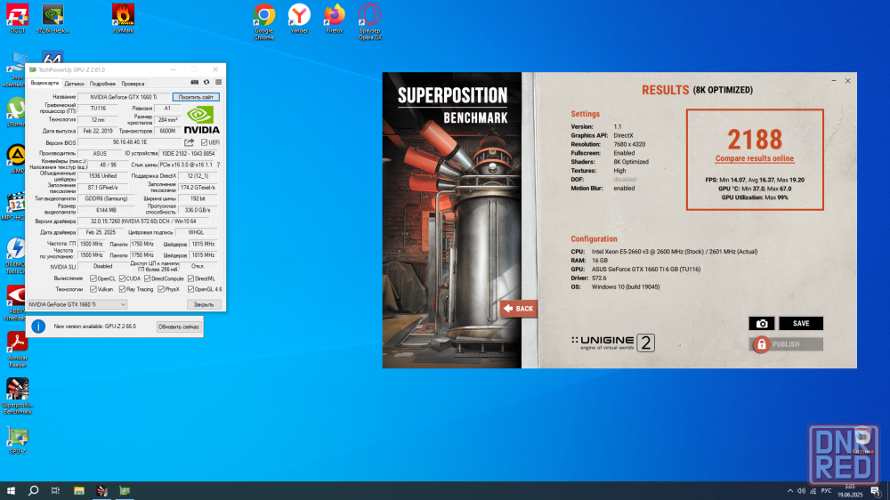Open File Explorer from taskbar

coord(79,490)
